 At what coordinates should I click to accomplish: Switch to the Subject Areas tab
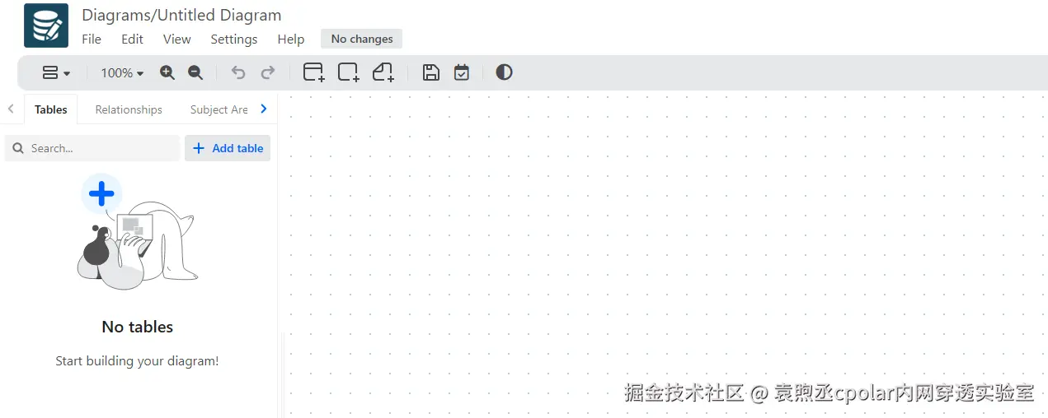click(x=219, y=109)
